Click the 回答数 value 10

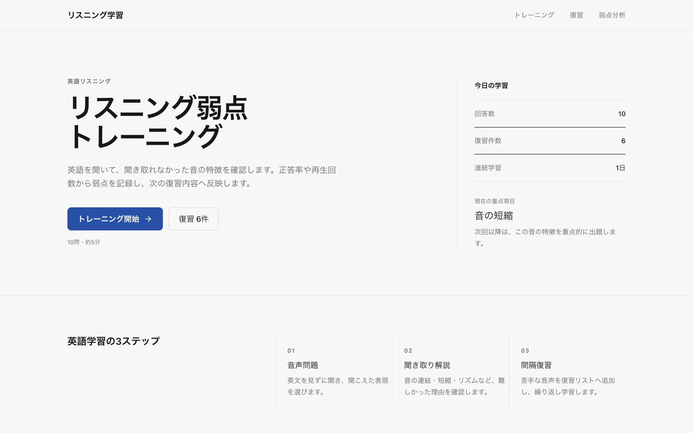pos(622,114)
